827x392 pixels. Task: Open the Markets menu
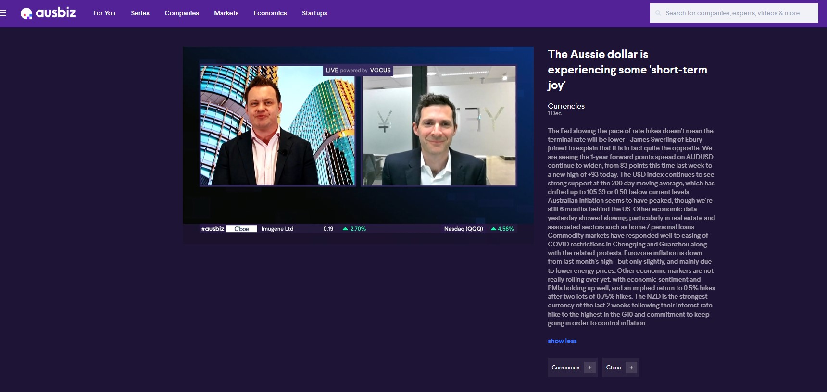(x=226, y=13)
